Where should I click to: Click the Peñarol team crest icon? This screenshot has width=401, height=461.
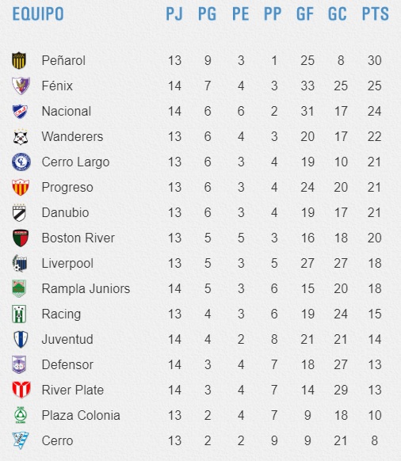19,60
